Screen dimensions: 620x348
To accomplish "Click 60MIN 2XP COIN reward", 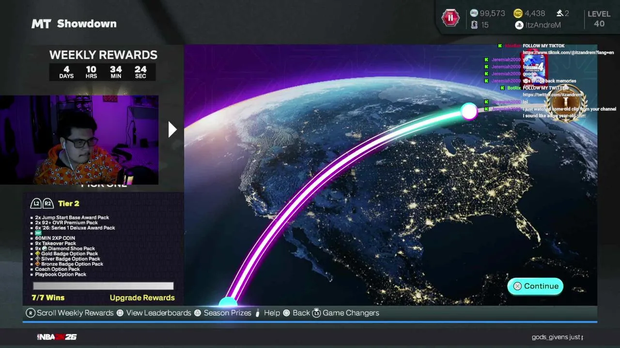I will [x=55, y=238].
